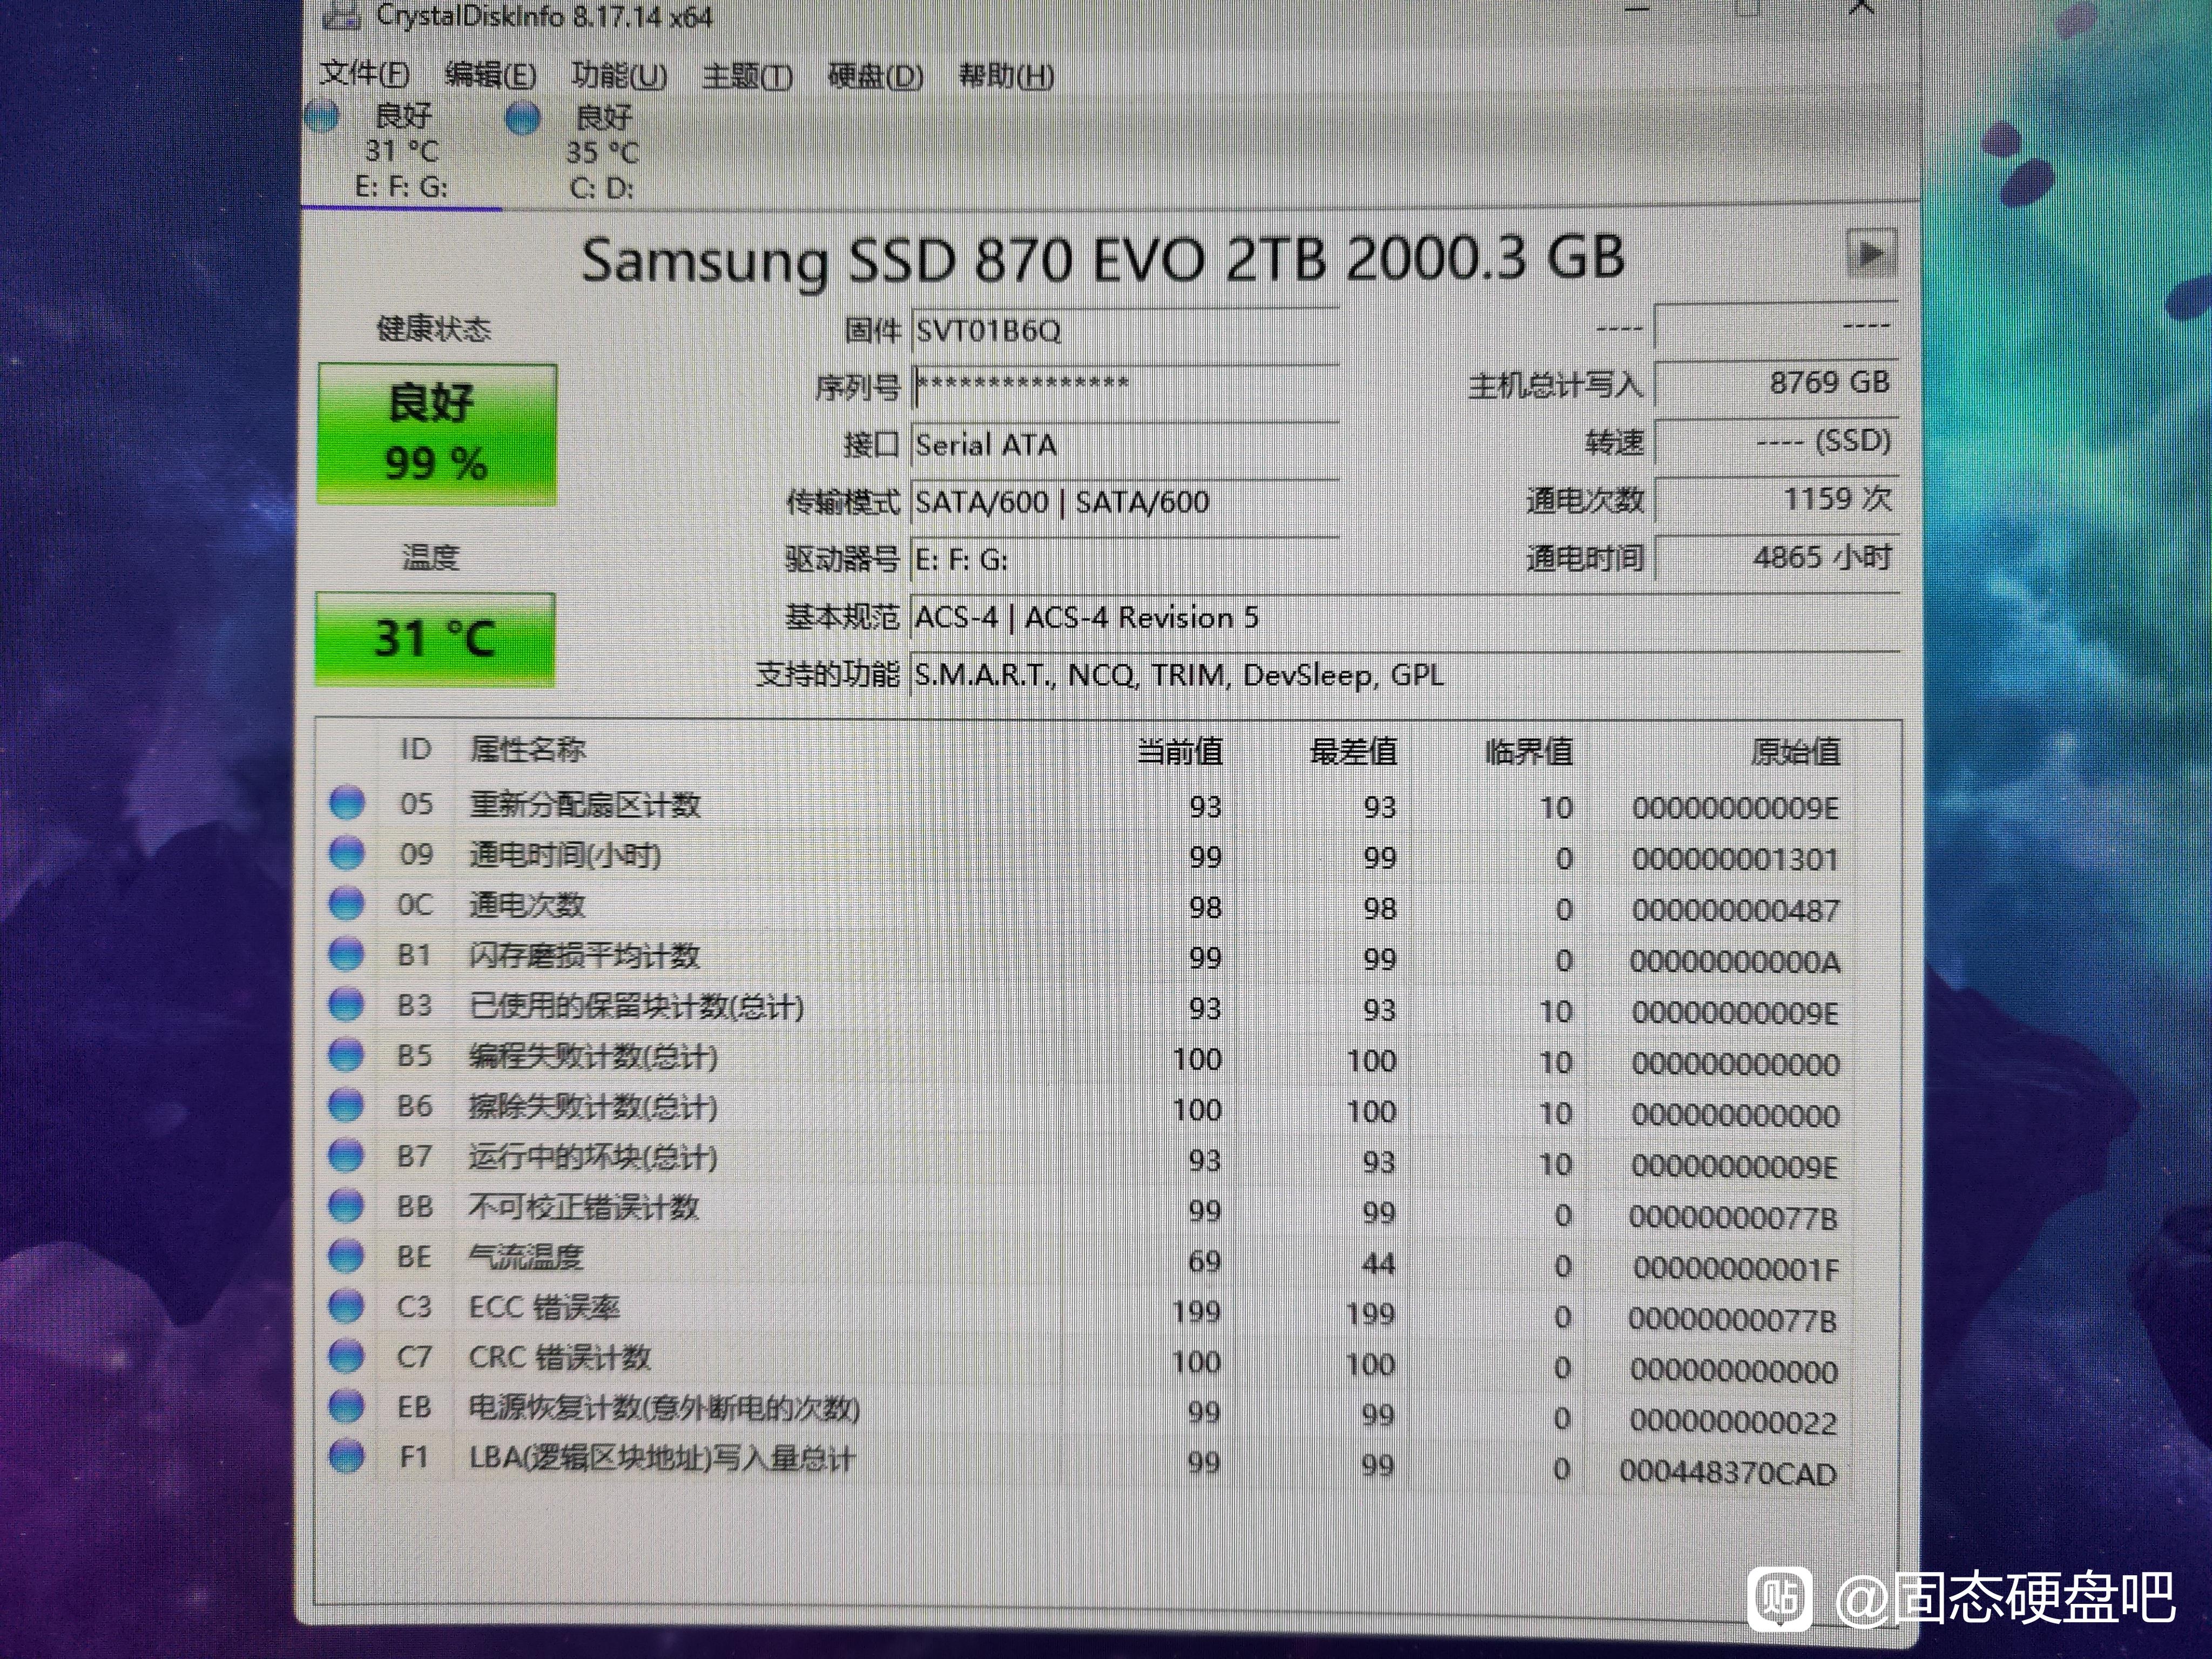Click the Serial ATA interface field
This screenshot has height=1659, width=2212.
point(1125,444)
